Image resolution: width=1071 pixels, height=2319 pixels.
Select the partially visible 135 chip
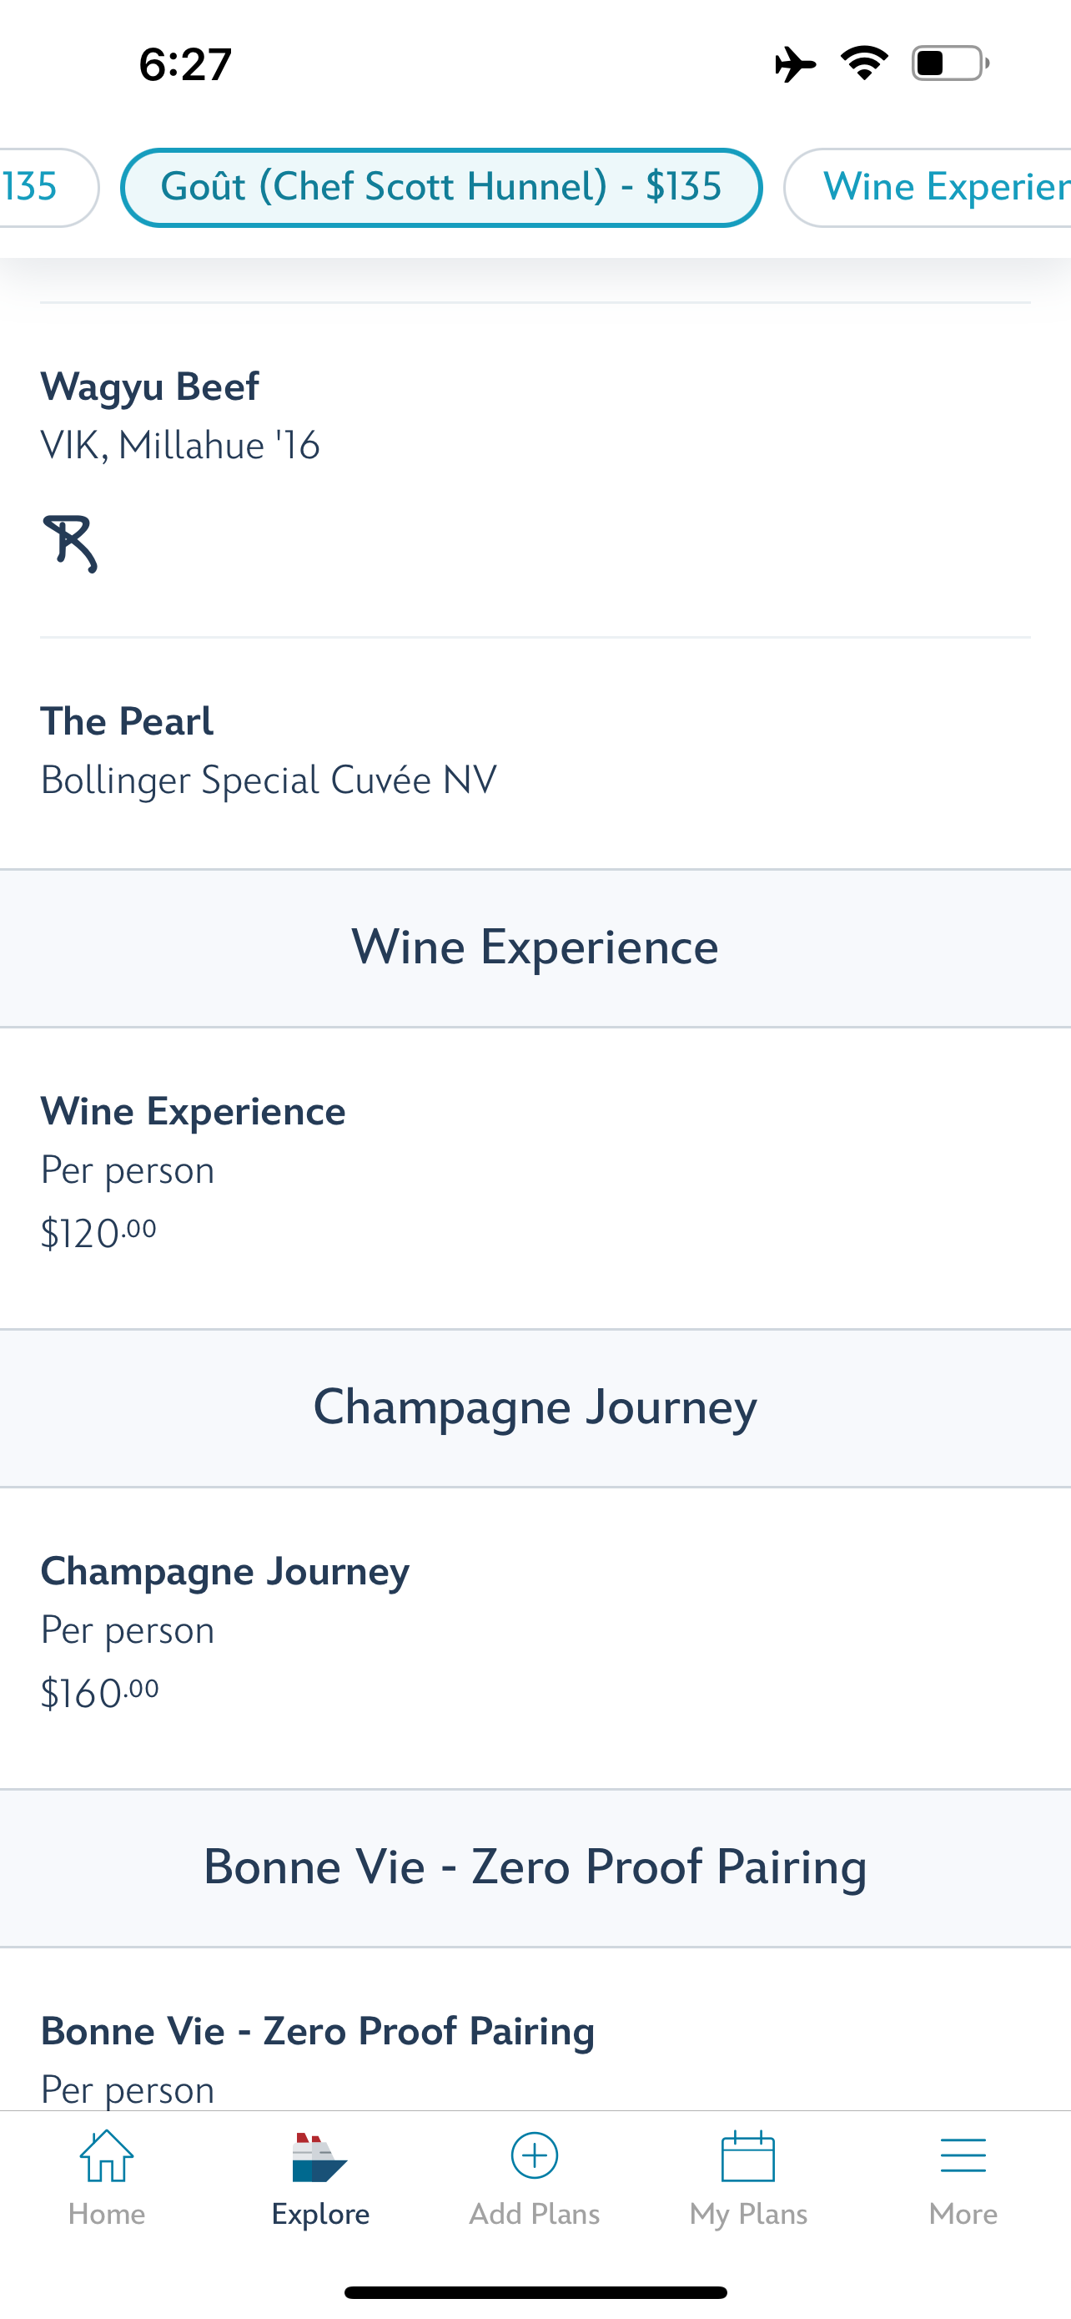[x=48, y=187]
